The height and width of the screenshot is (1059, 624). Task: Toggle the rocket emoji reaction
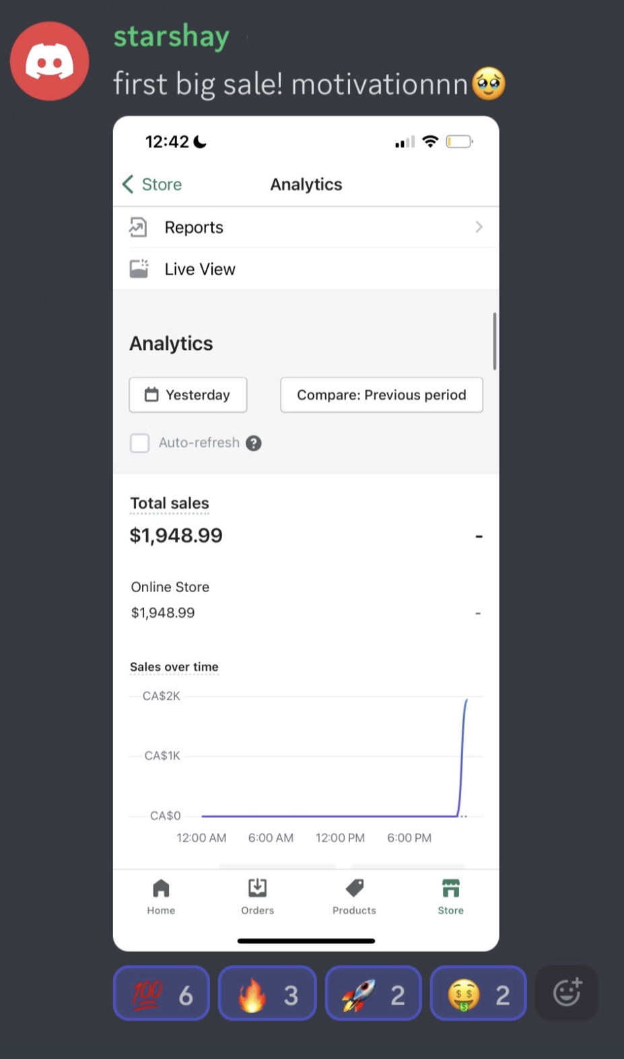tap(373, 994)
